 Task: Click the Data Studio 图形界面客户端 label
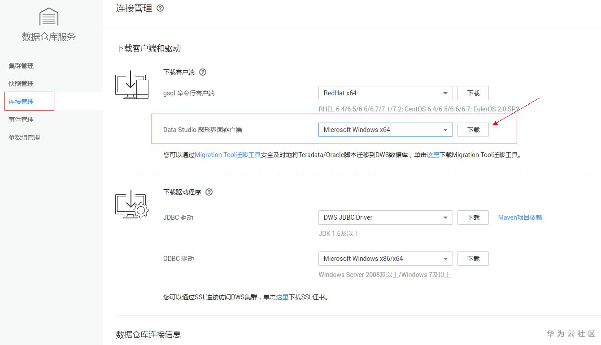tap(203, 130)
